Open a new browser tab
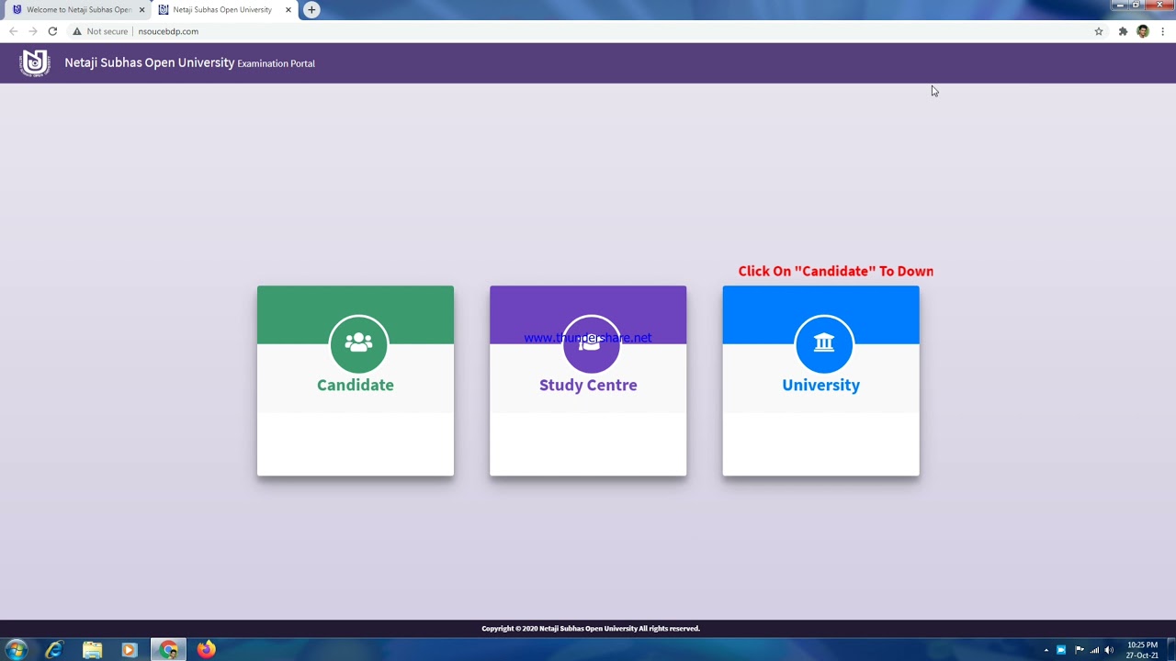This screenshot has width=1176, height=661. pyautogui.click(x=311, y=9)
